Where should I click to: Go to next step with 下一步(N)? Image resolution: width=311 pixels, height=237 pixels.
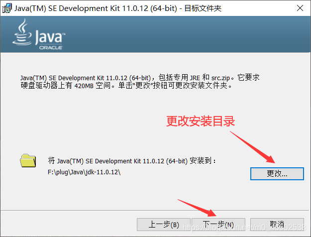218,225
